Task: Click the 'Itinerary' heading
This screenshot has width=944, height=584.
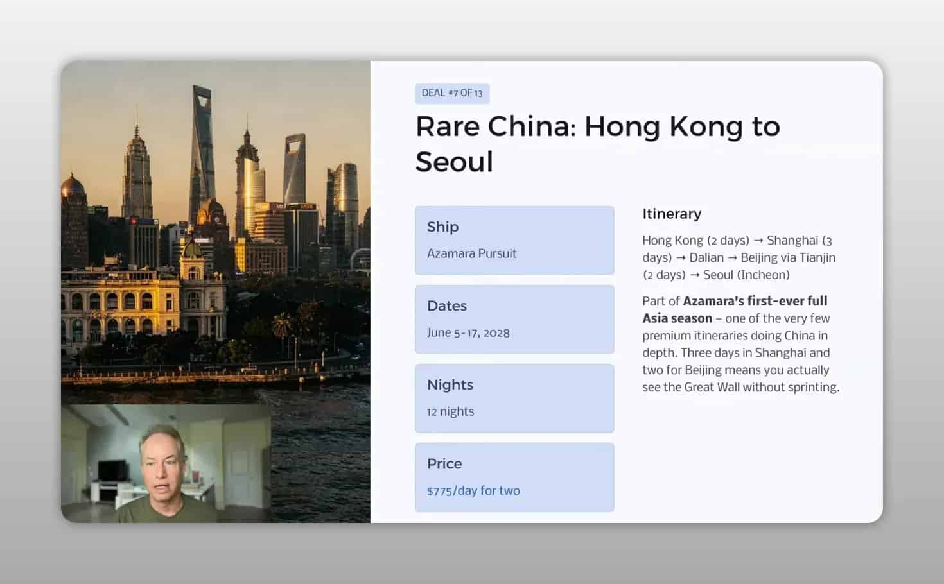Action: (672, 214)
